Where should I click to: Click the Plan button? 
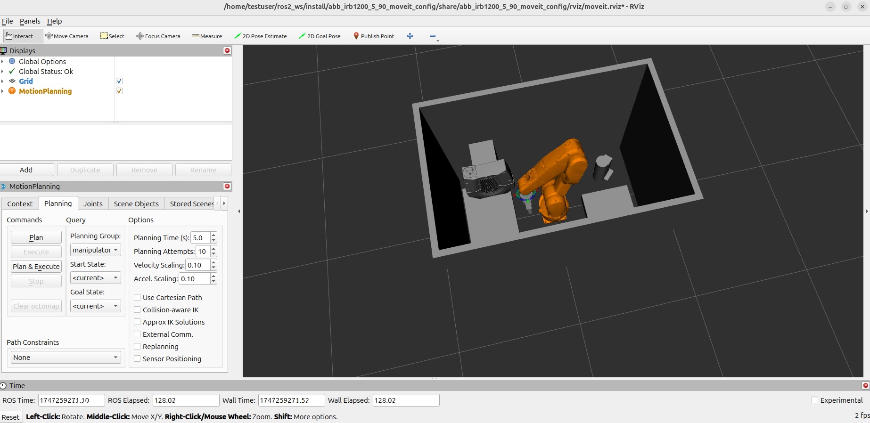click(36, 237)
